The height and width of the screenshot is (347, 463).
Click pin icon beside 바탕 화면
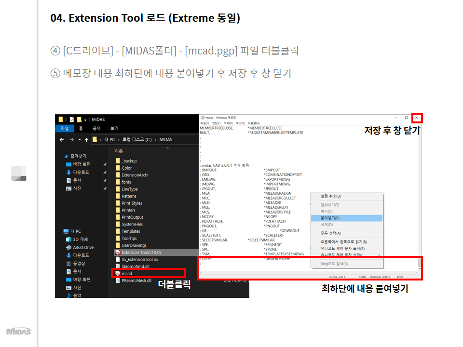[105, 164]
